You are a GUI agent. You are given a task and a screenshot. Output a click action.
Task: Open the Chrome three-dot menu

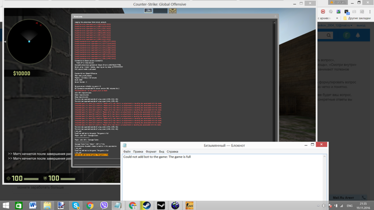pyautogui.click(x=370, y=11)
